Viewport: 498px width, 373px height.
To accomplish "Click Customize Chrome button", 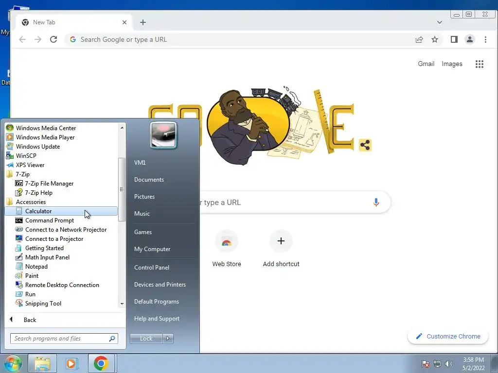I will click(448, 336).
